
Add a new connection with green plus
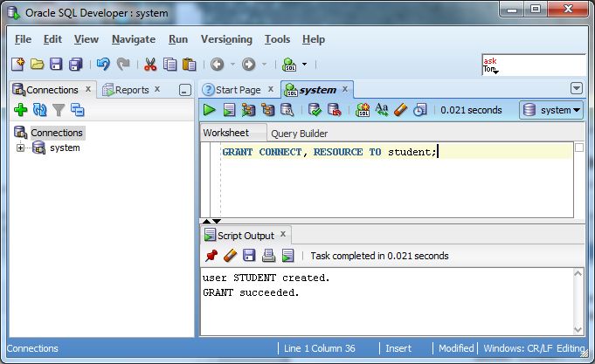click(20, 110)
